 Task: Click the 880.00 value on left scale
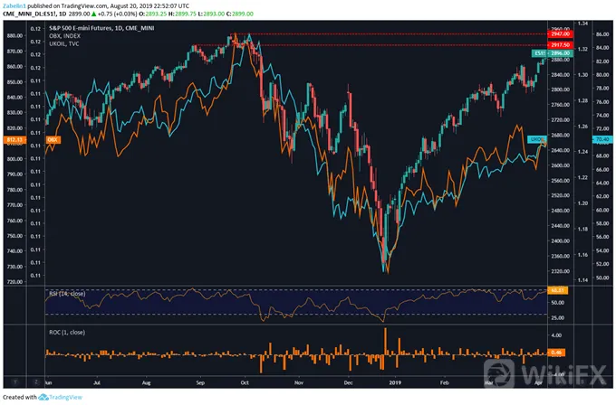(x=14, y=35)
